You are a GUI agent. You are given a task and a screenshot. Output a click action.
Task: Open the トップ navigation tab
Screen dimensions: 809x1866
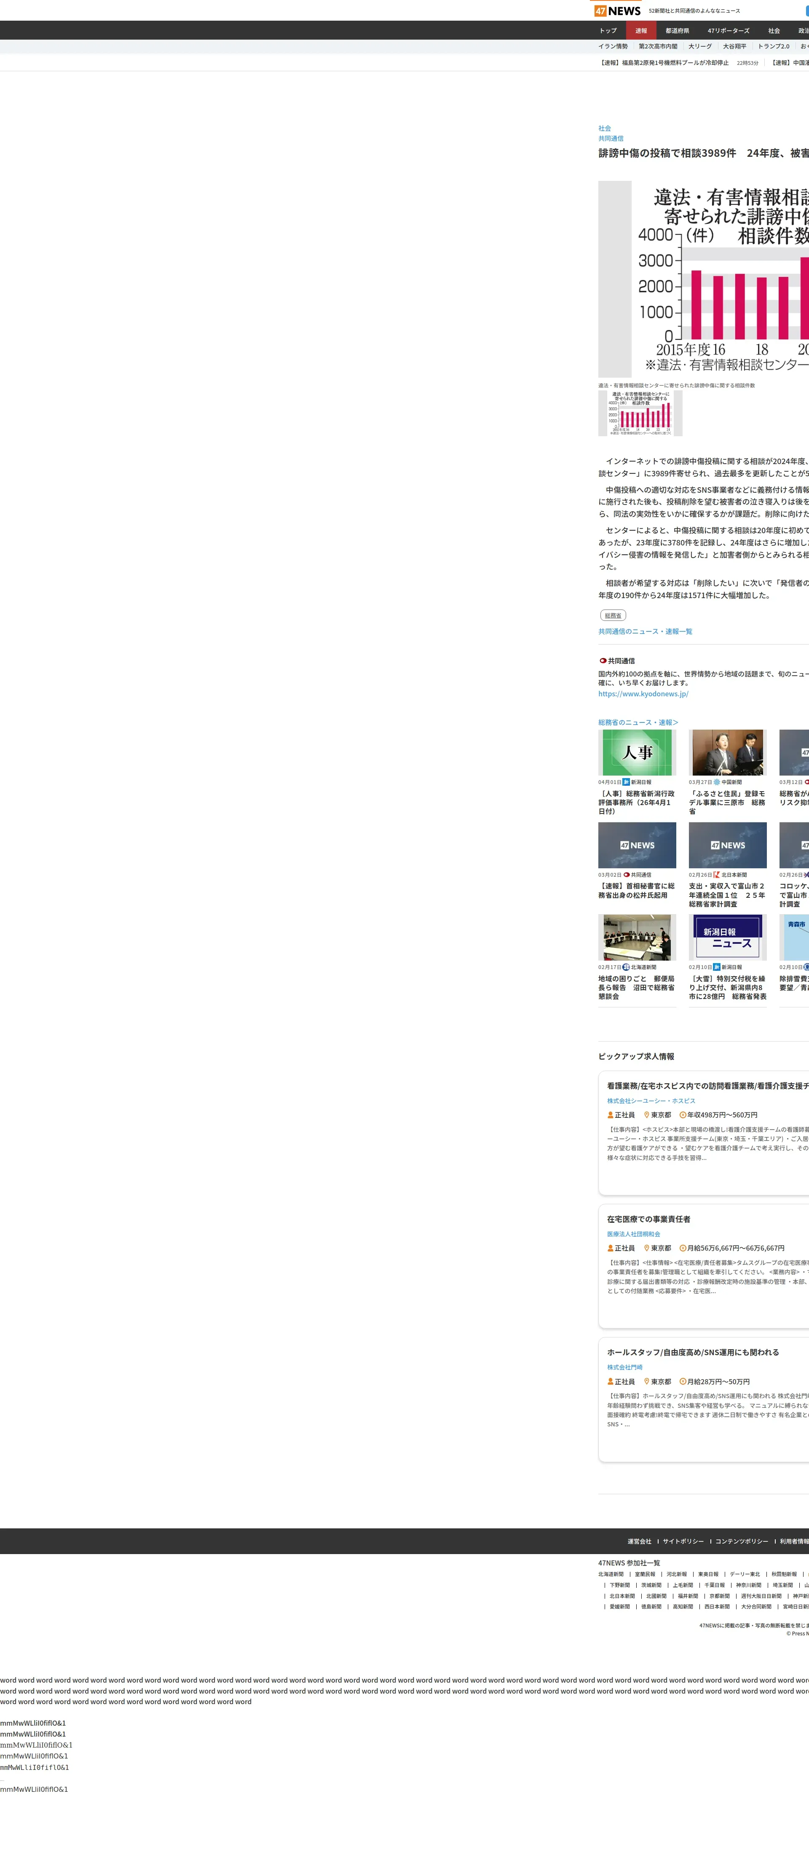point(608,30)
